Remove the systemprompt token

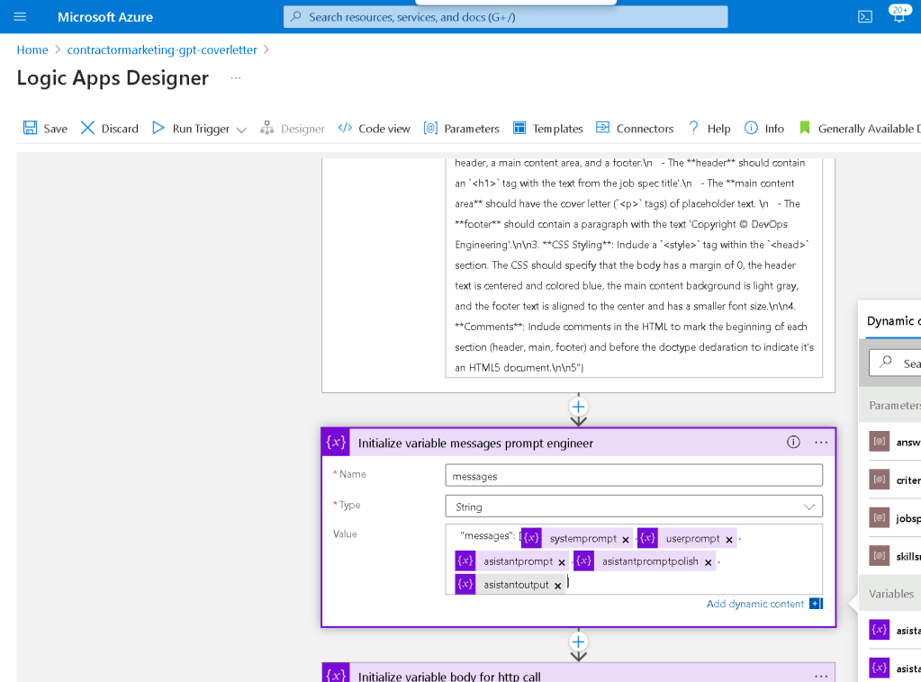626,539
